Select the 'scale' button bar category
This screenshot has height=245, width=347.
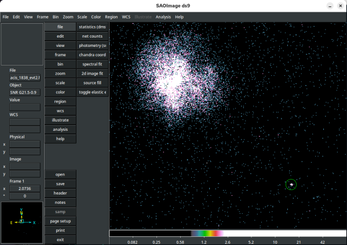pyautogui.click(x=60, y=83)
